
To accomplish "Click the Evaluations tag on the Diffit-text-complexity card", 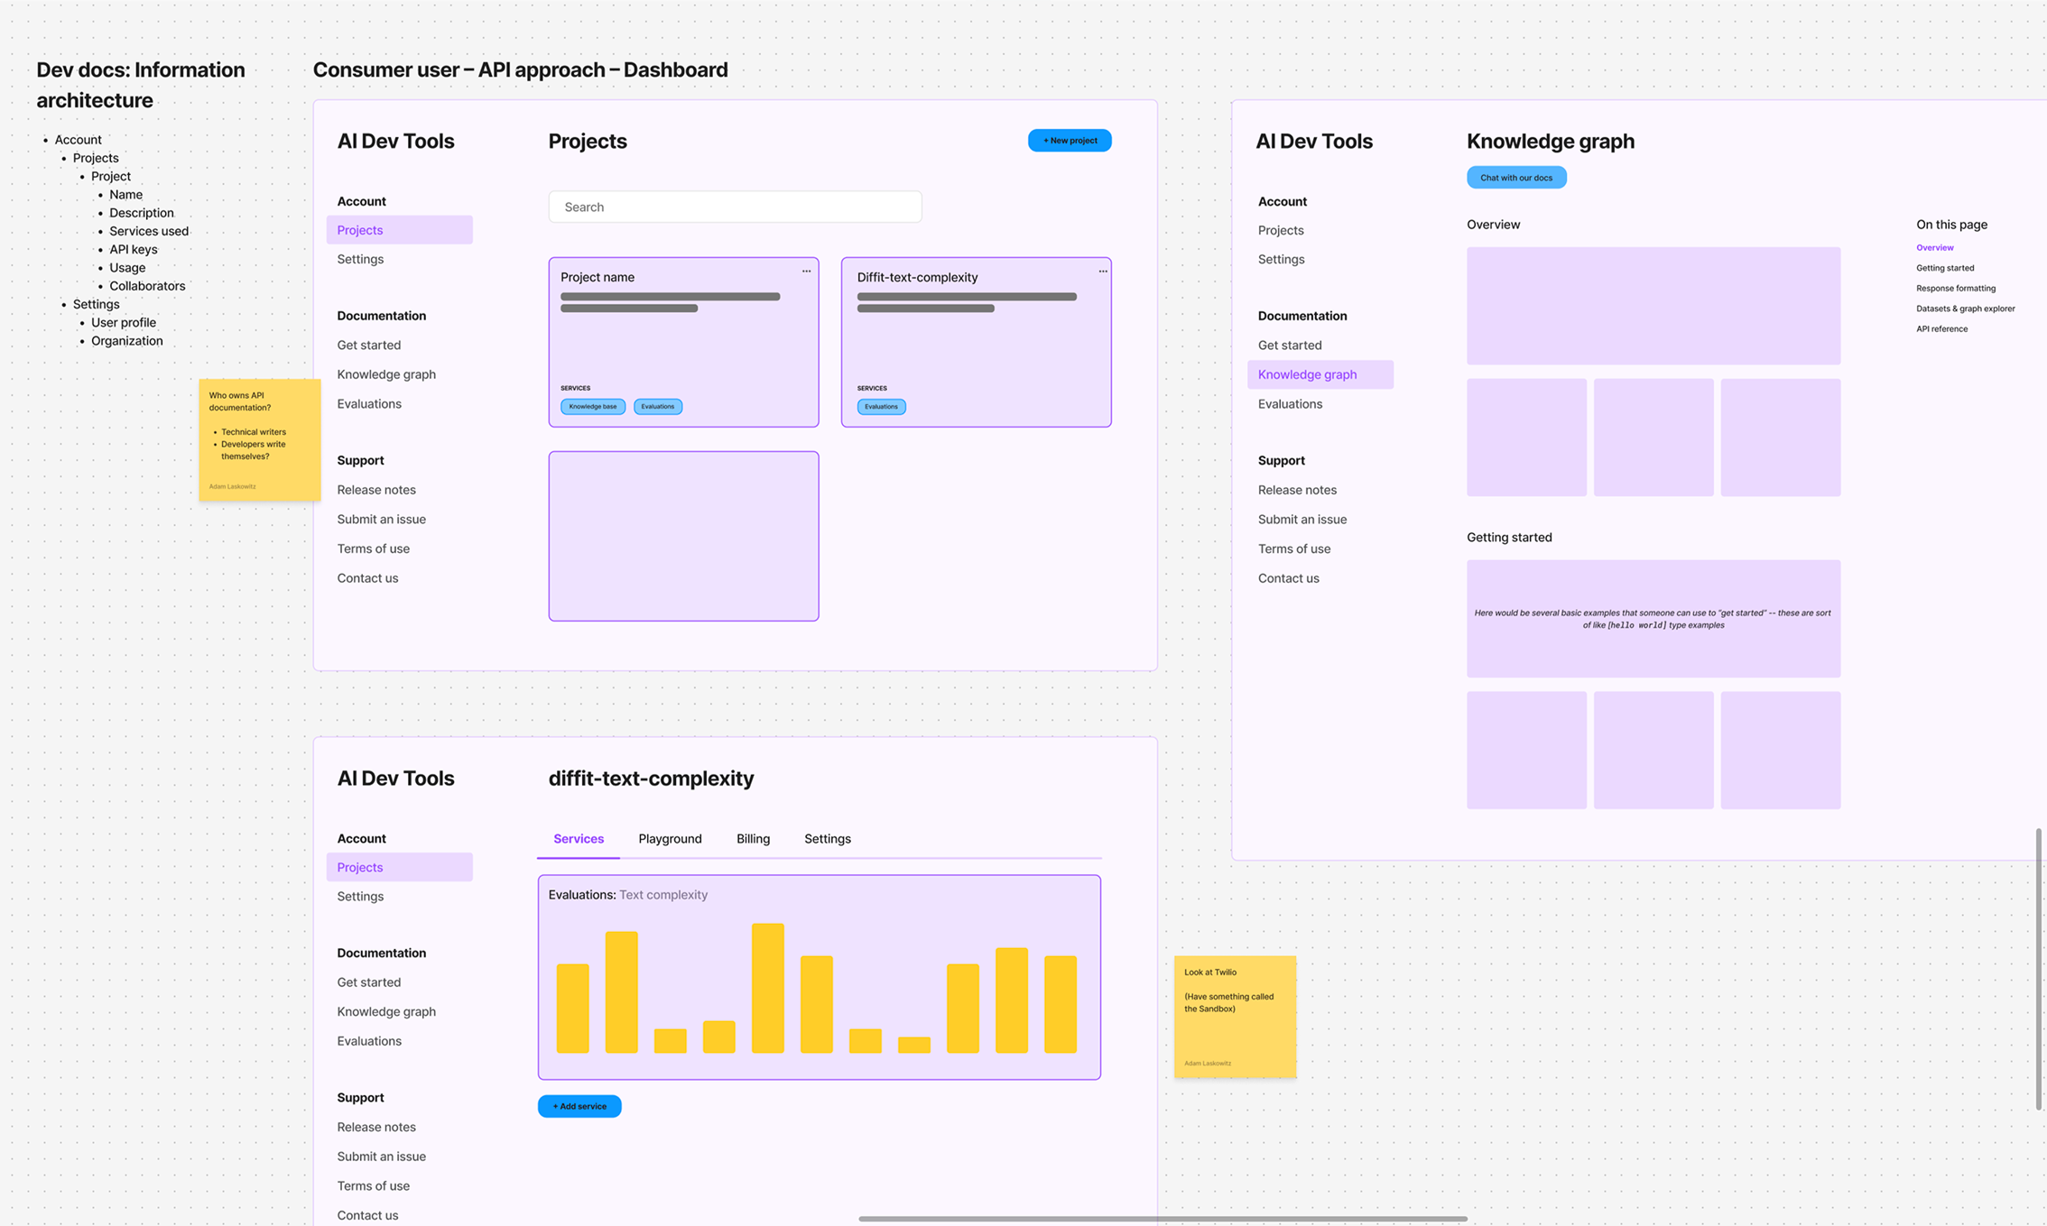I will (x=881, y=407).
